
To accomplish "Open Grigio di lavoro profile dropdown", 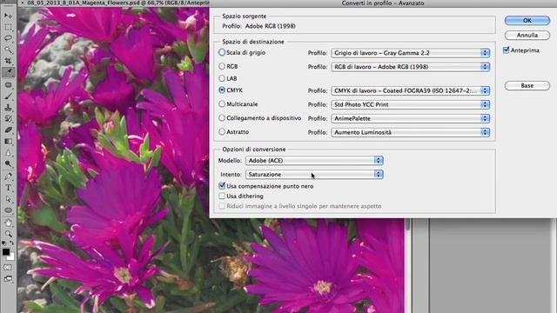I will coord(410,53).
